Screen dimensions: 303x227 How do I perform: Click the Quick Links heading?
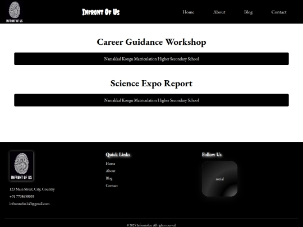(x=118, y=155)
